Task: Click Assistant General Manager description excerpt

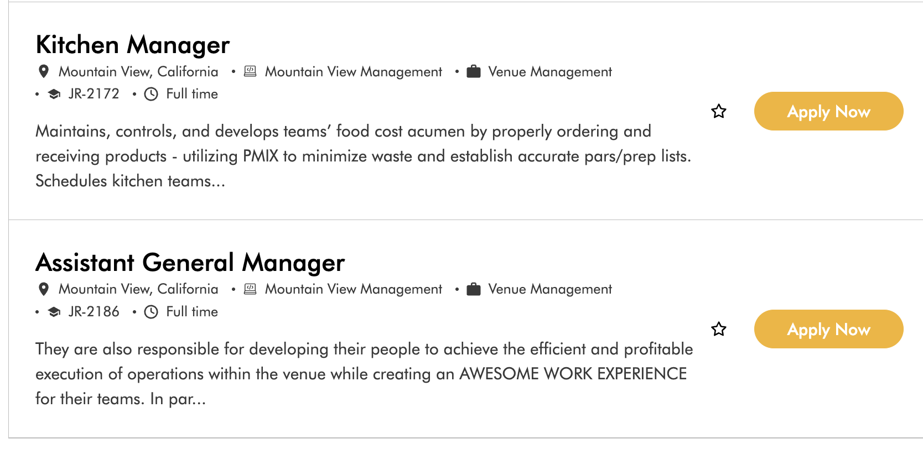Action: pyautogui.click(x=364, y=374)
